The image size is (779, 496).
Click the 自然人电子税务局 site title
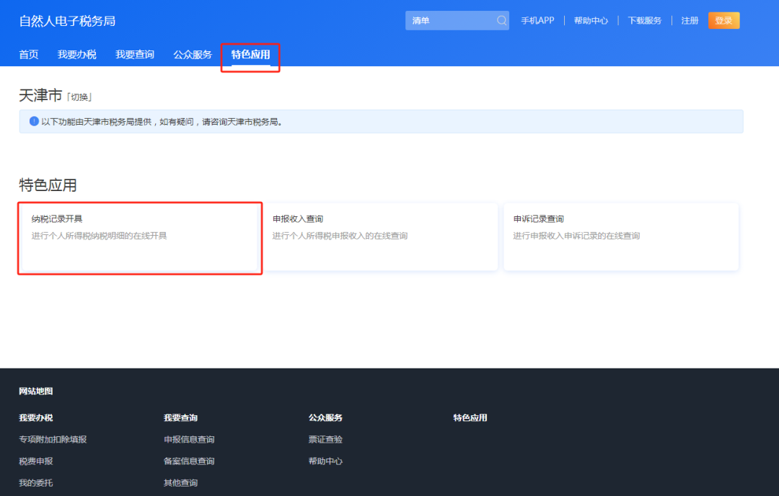(x=67, y=21)
